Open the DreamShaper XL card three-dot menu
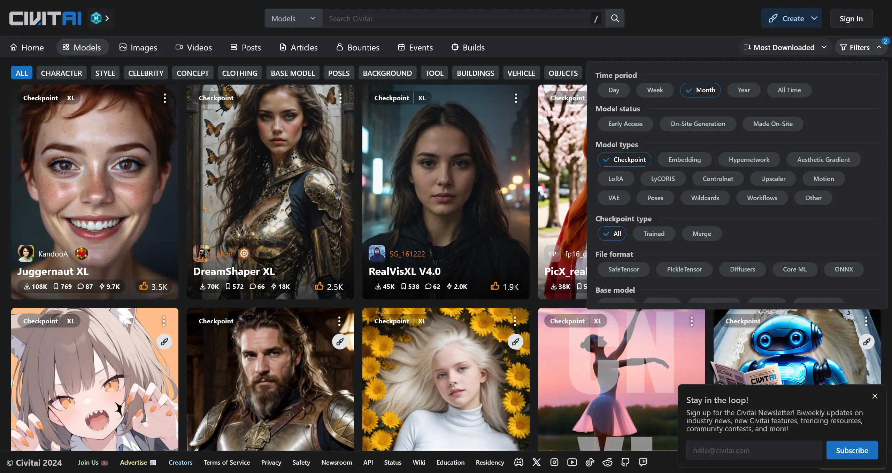Screen dimensions: 892x473 [340, 98]
